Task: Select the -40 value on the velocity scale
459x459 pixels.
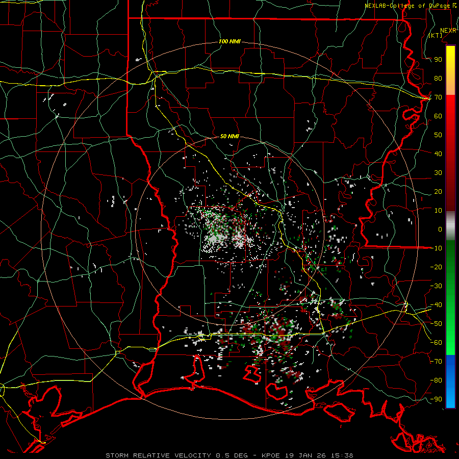Action: pyautogui.click(x=436, y=305)
